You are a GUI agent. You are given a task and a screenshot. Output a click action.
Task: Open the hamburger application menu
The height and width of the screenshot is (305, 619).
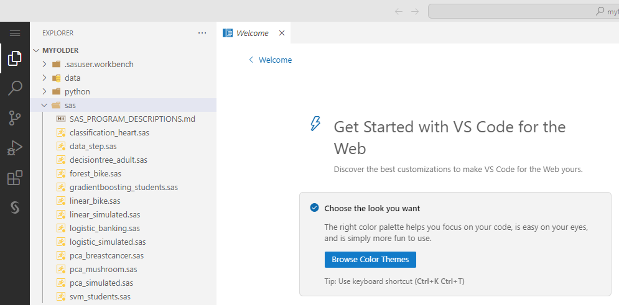point(15,33)
